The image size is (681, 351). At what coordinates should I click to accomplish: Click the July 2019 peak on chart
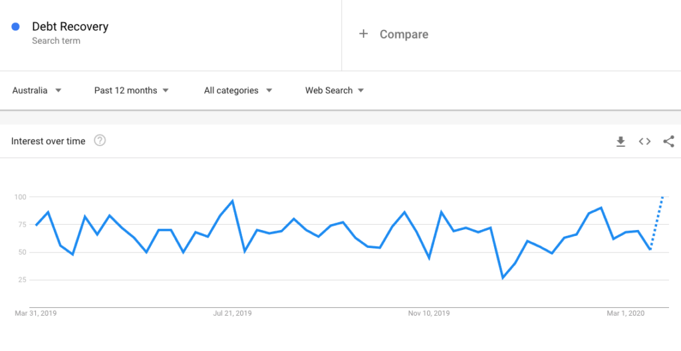click(233, 201)
